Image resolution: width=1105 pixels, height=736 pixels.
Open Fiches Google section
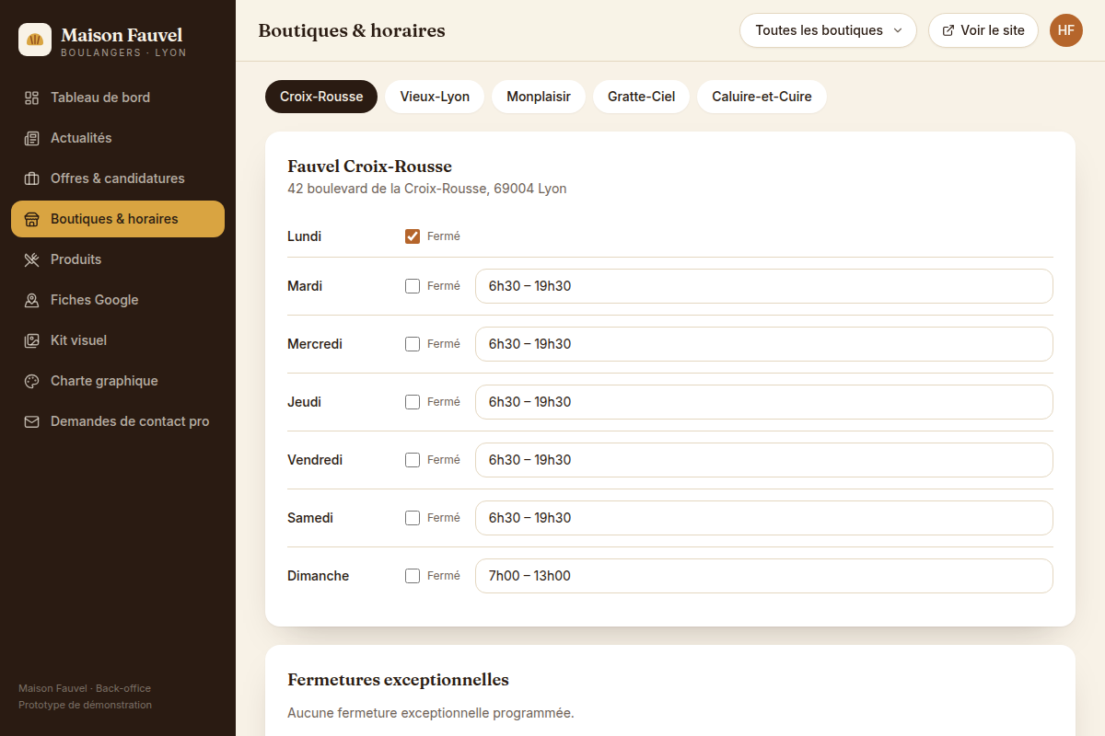pyautogui.click(x=118, y=300)
